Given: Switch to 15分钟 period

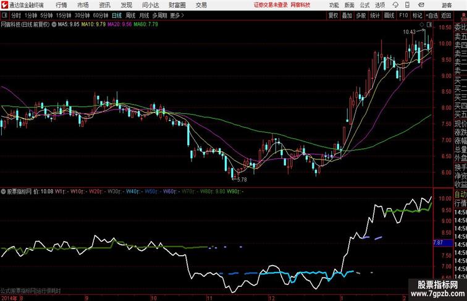Looking at the screenshot, I should click(64, 15).
